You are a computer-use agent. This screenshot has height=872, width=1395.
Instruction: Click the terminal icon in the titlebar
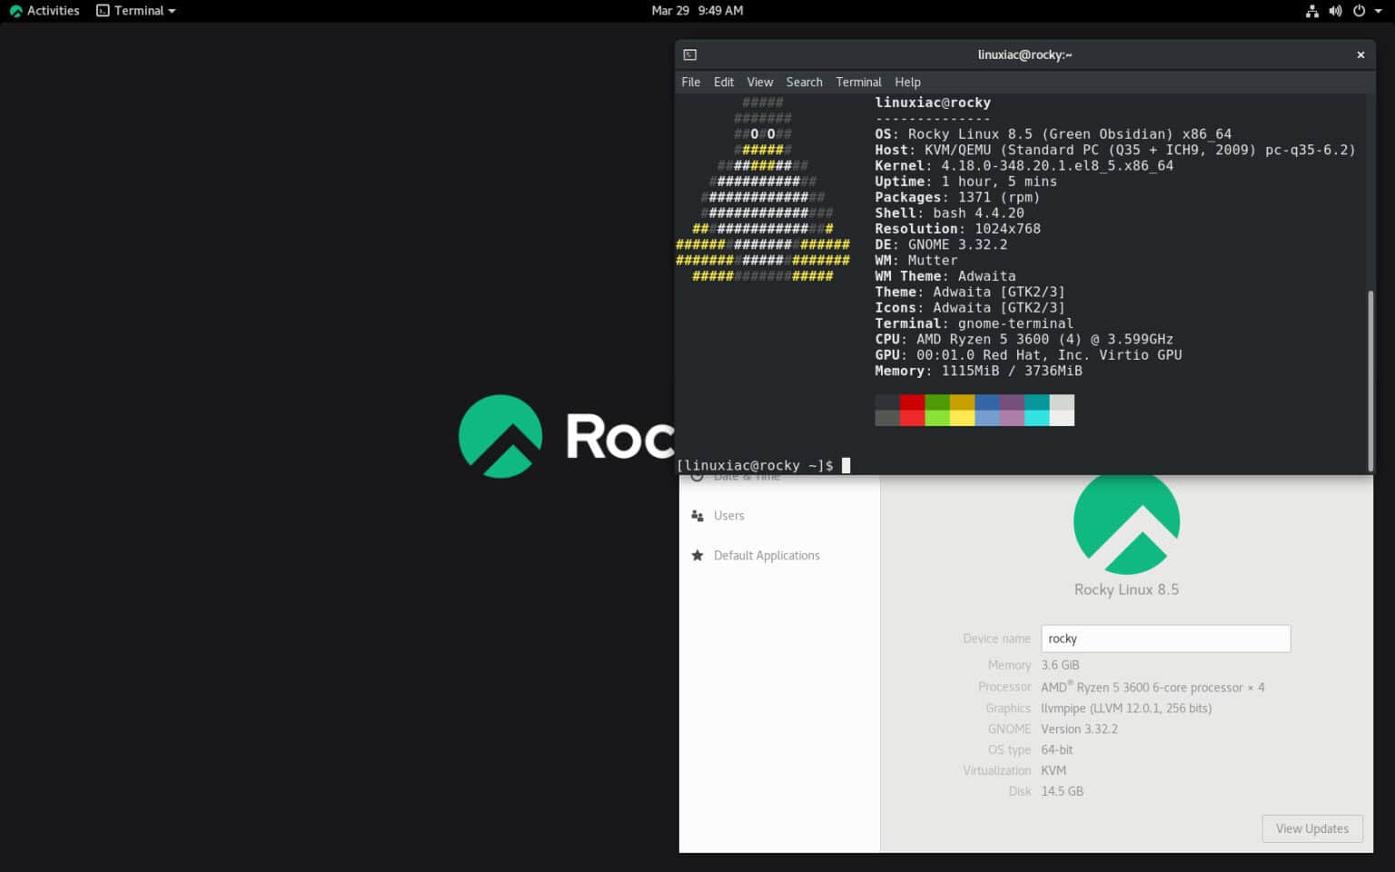click(x=690, y=54)
